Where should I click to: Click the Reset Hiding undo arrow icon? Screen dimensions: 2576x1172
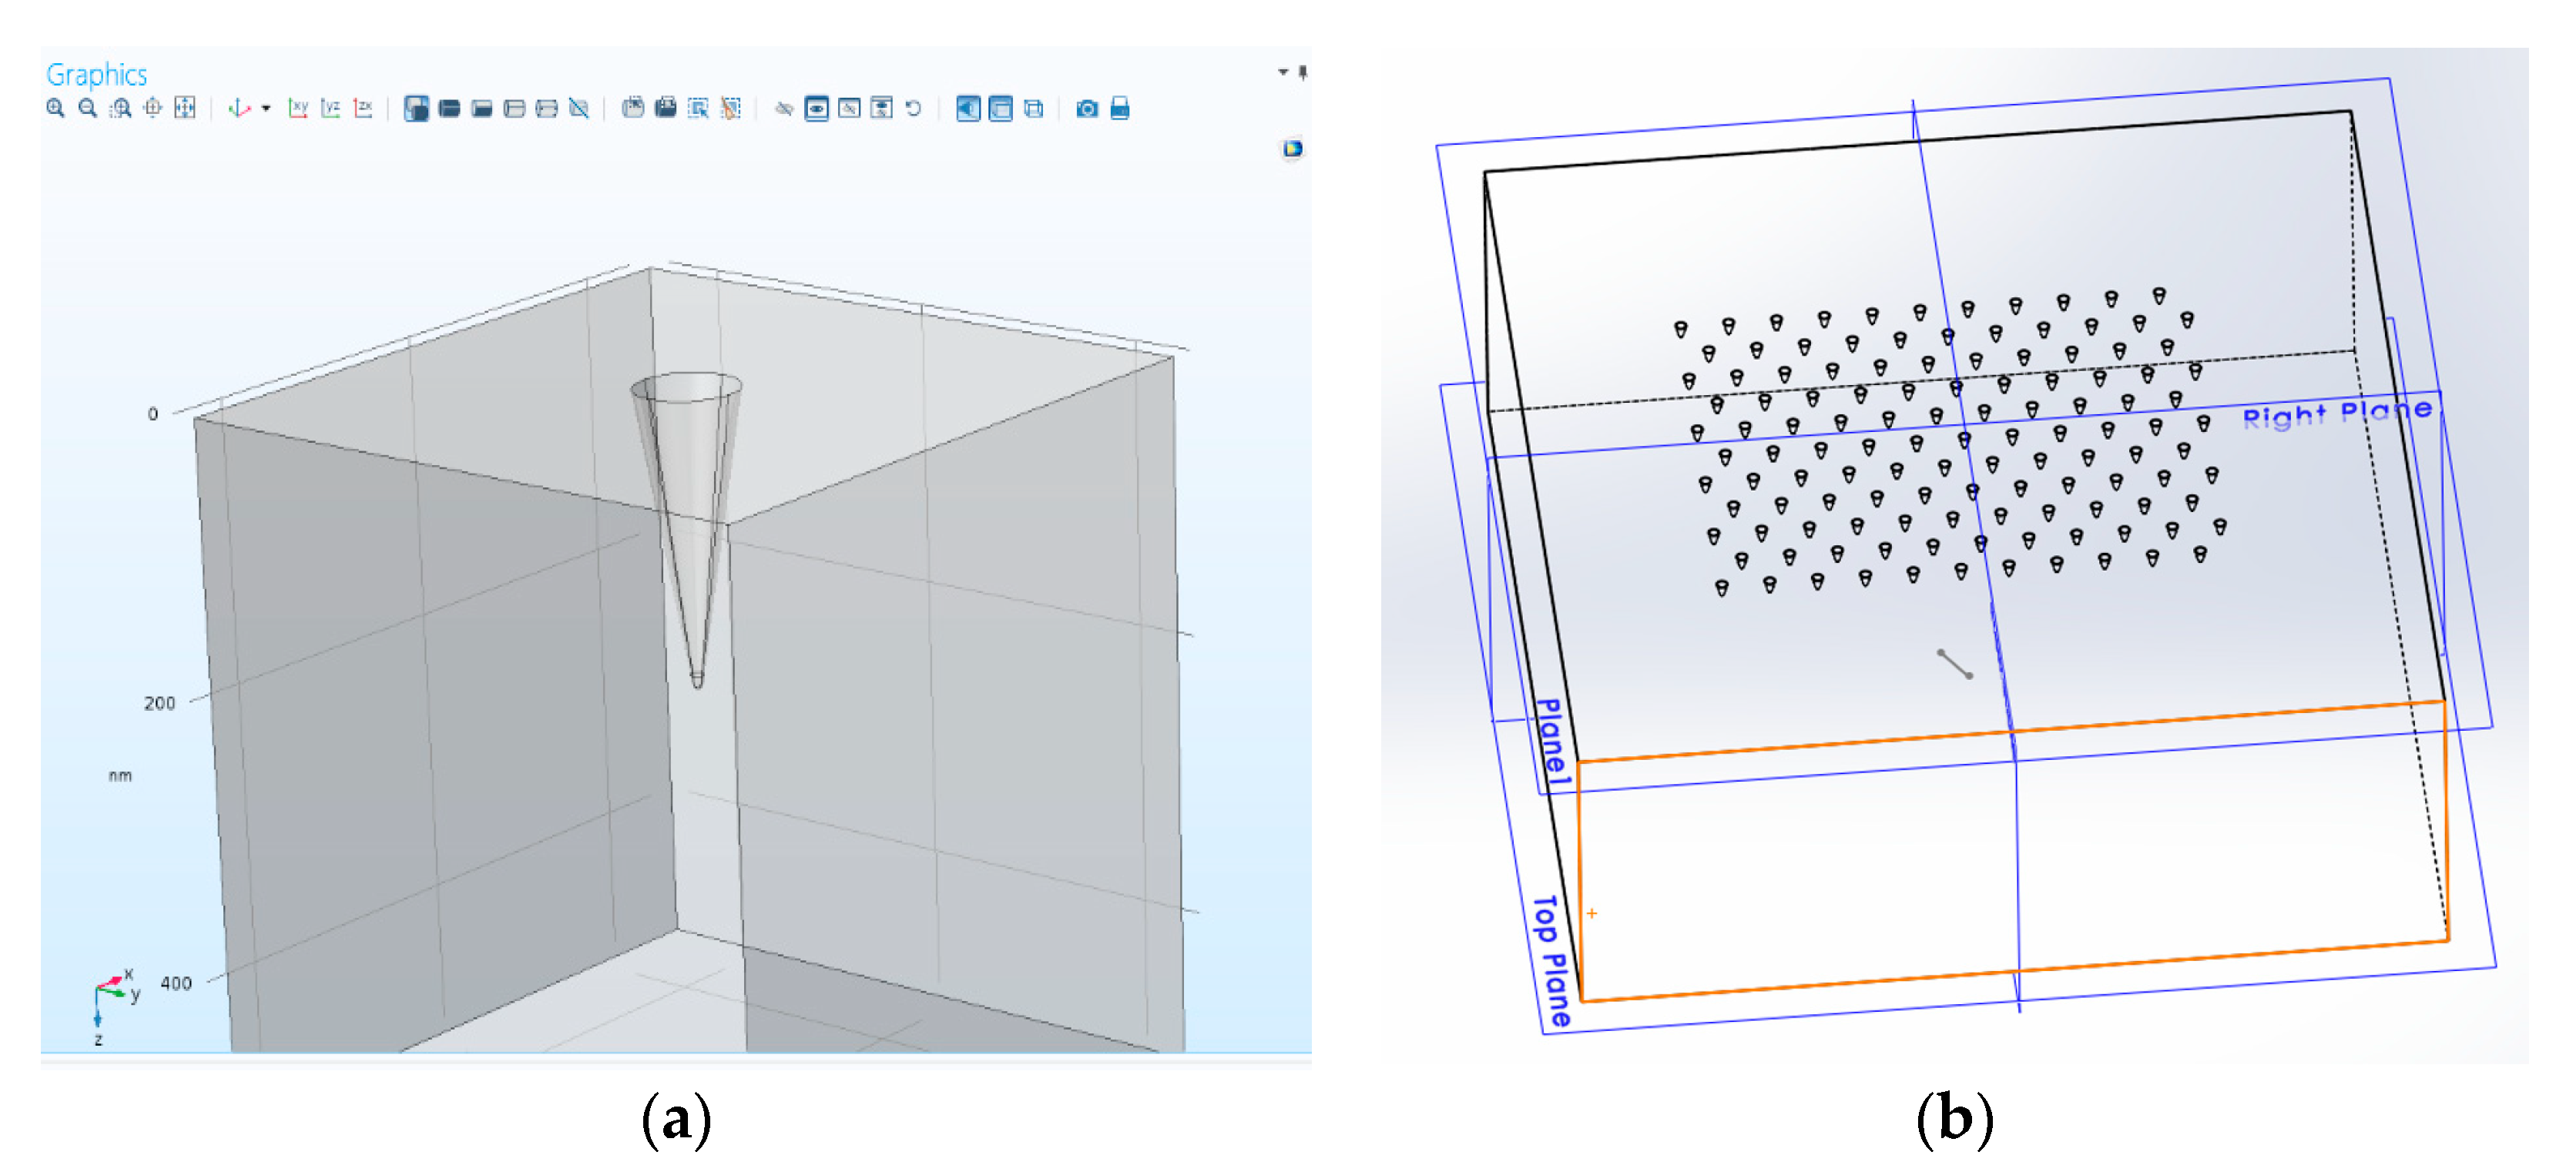(913, 108)
